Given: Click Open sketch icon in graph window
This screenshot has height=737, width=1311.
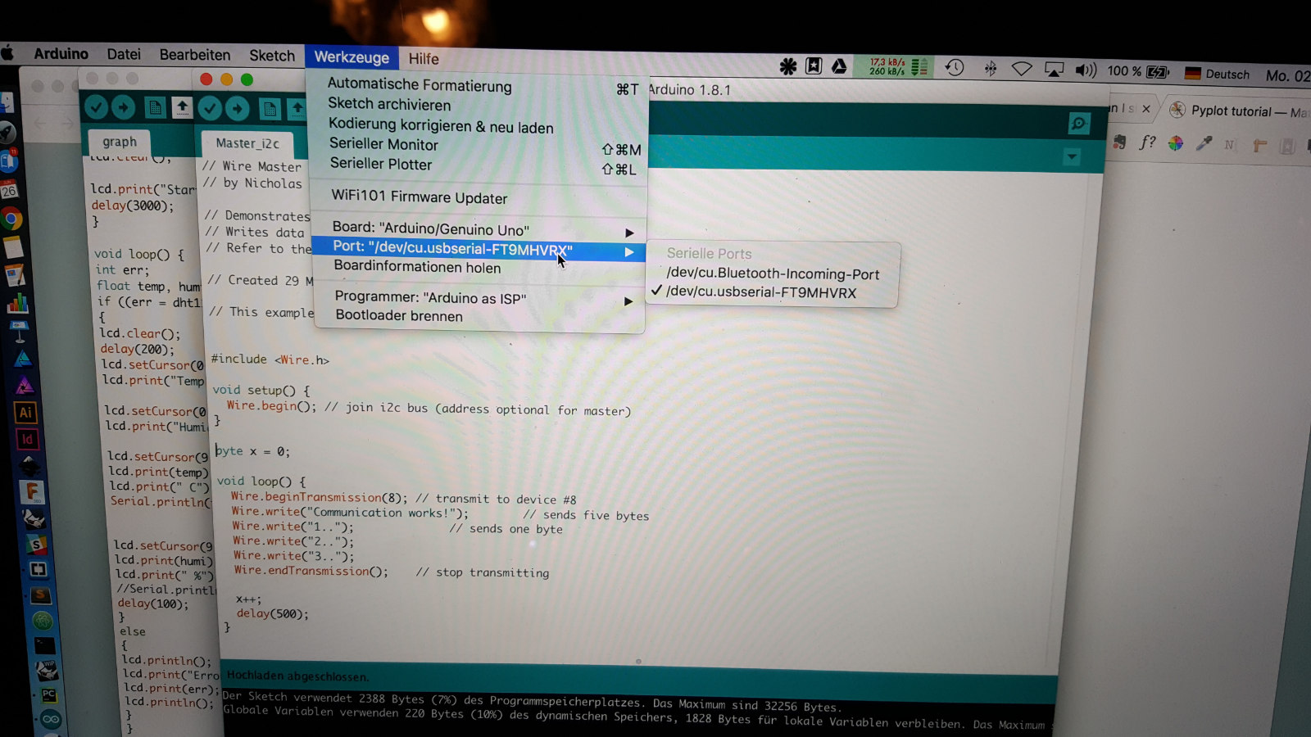Looking at the screenshot, I should point(182,107).
